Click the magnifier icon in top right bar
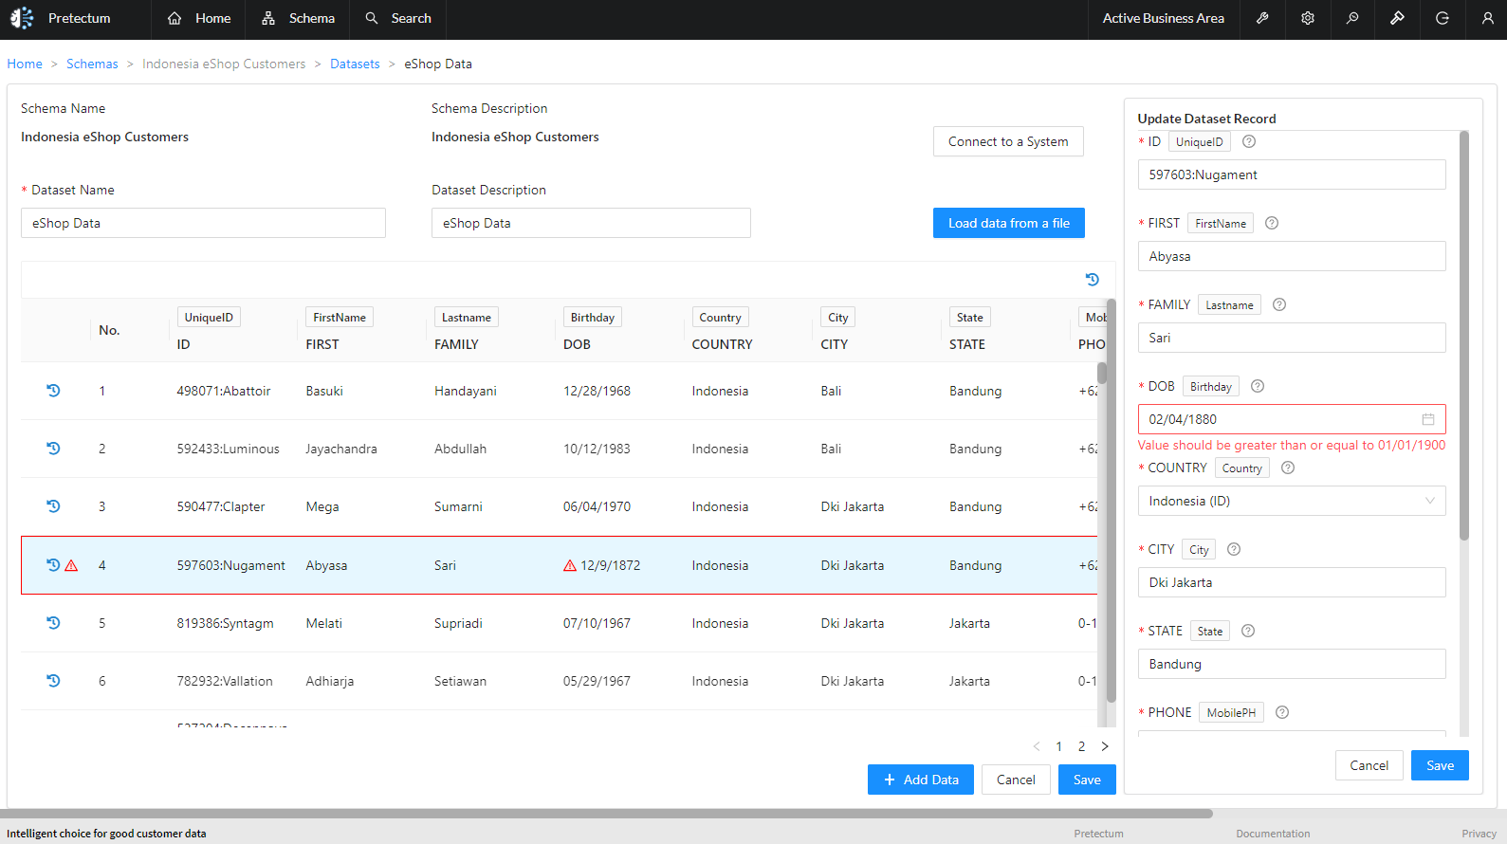This screenshot has height=844, width=1507. (1352, 18)
